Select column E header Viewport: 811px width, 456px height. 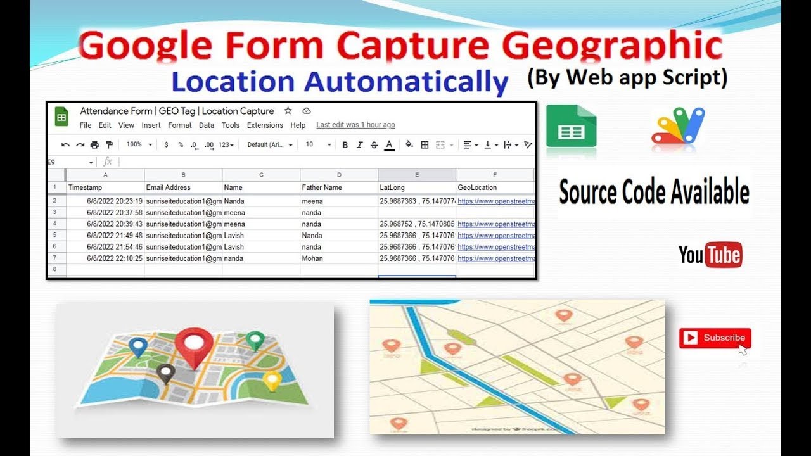point(417,175)
